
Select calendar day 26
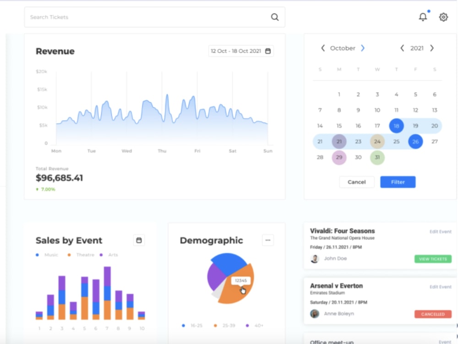point(415,142)
